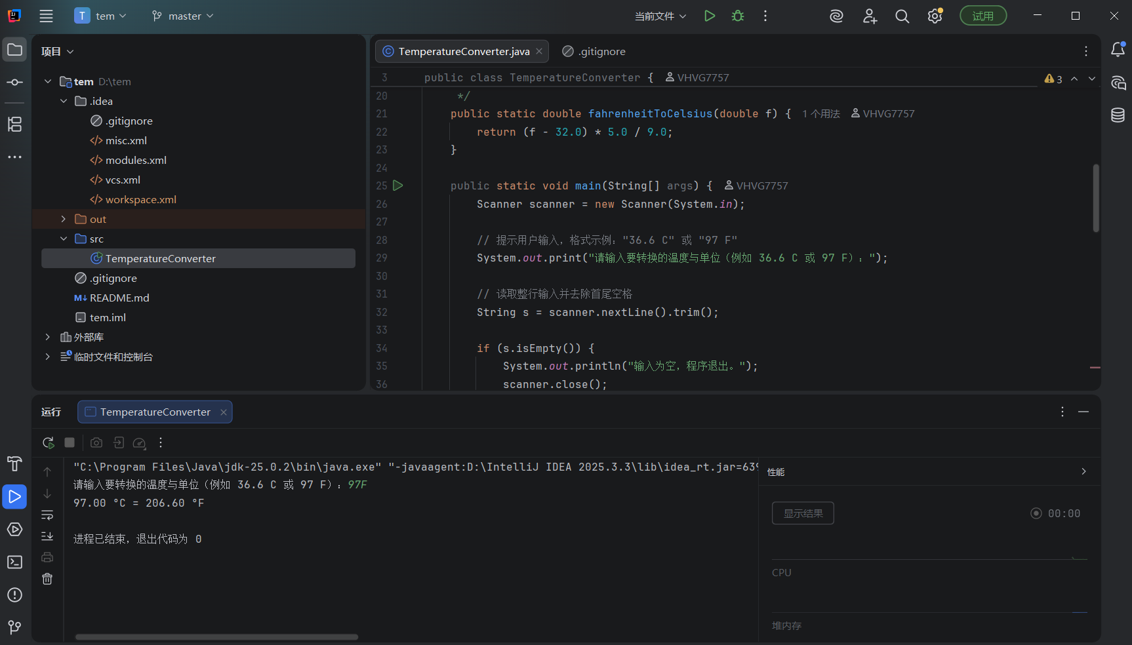Rerun TemperatureConverter in the Run panel

48,443
